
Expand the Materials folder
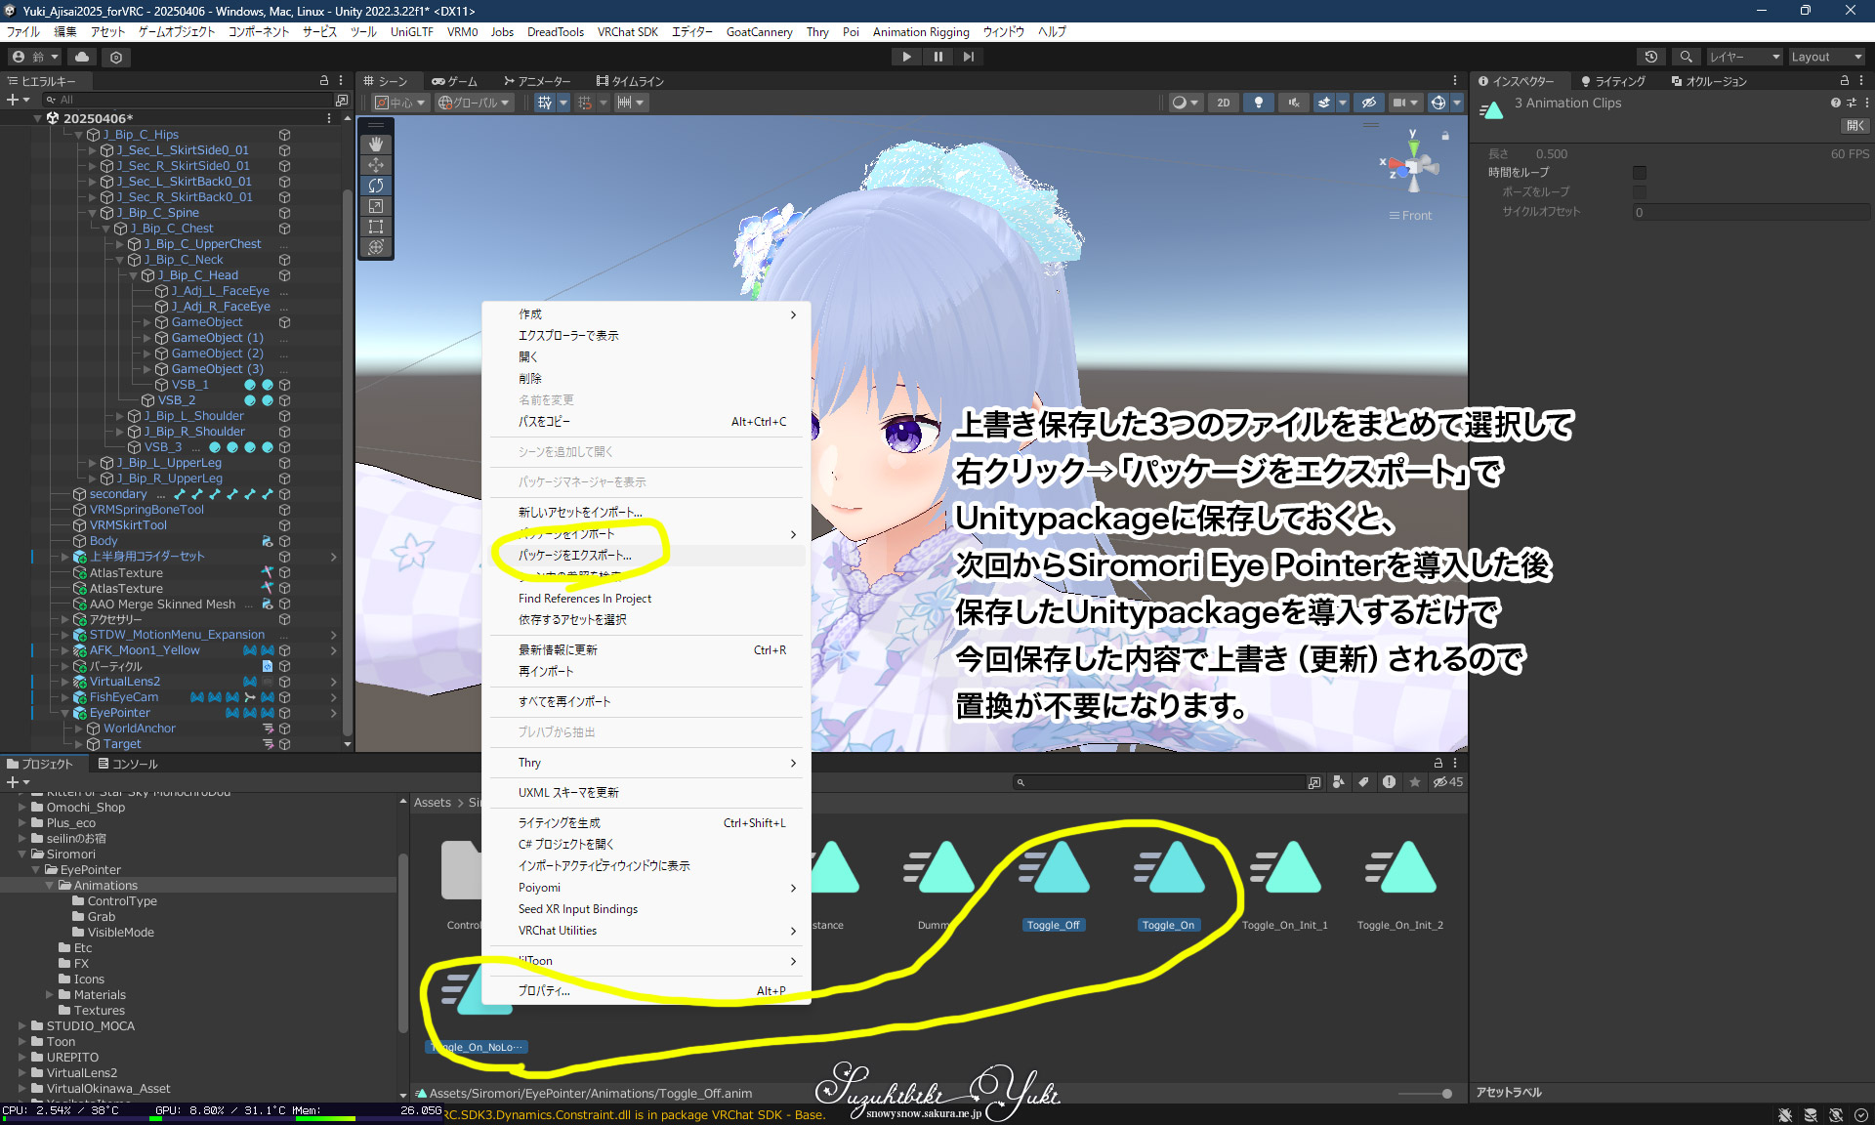point(50,995)
